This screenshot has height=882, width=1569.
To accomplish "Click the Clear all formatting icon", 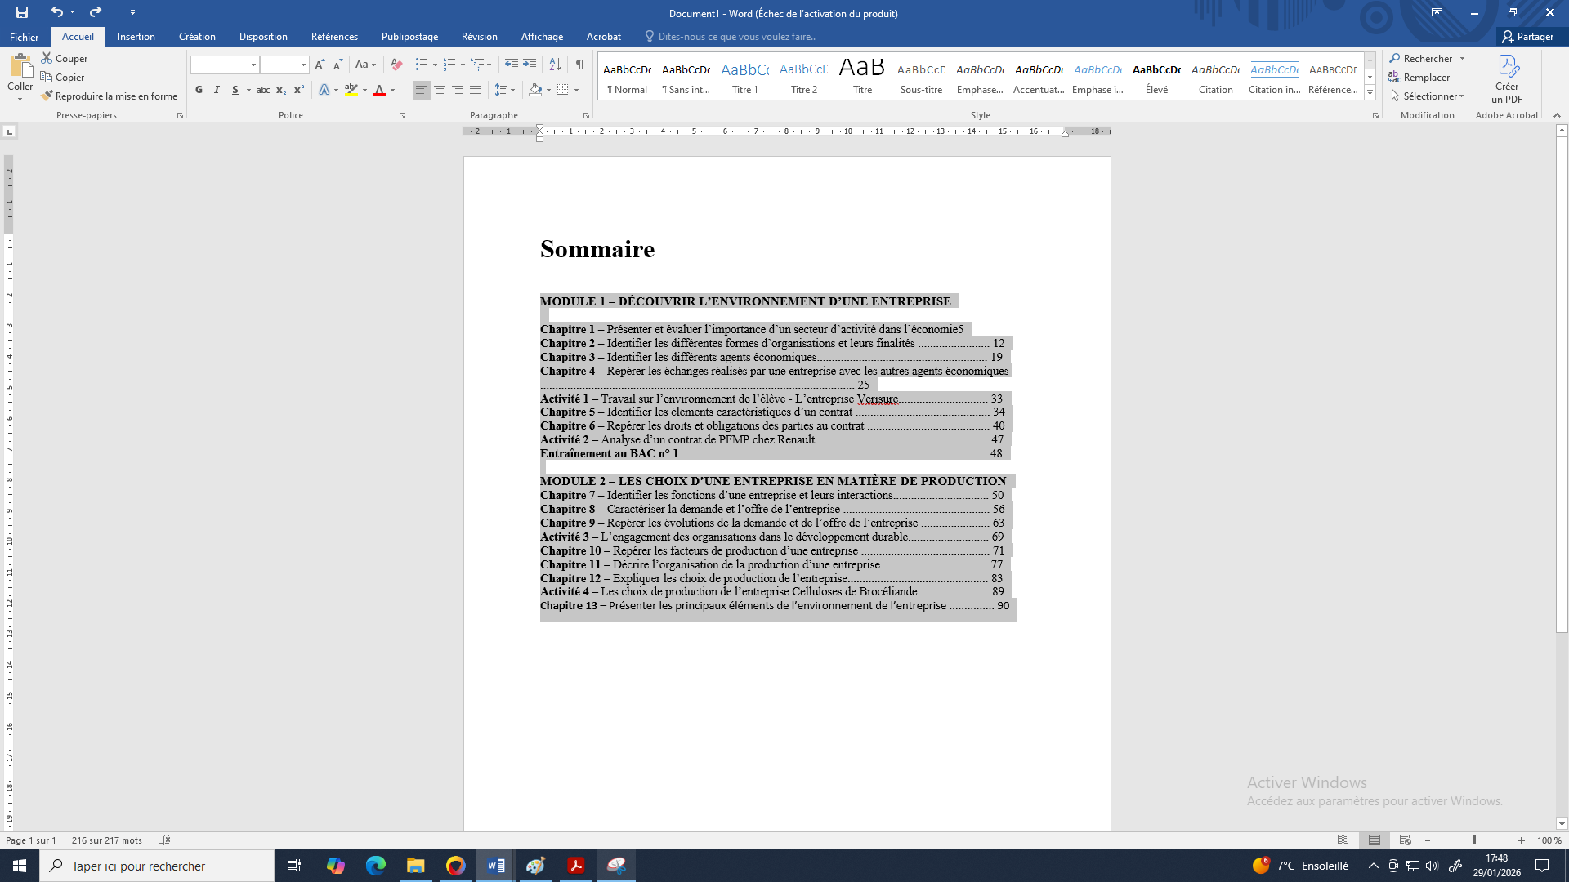I will [x=396, y=65].
